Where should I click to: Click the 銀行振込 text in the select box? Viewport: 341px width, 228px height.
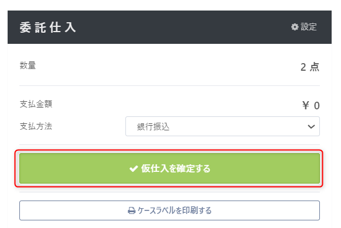tap(153, 127)
